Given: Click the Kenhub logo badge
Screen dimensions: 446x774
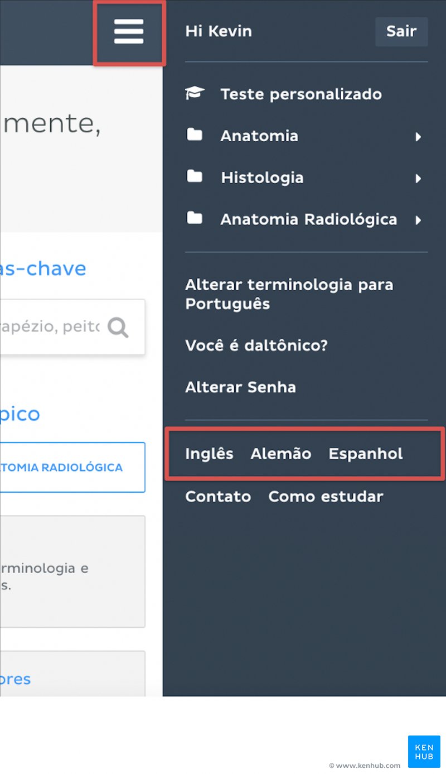Looking at the screenshot, I should (x=424, y=752).
